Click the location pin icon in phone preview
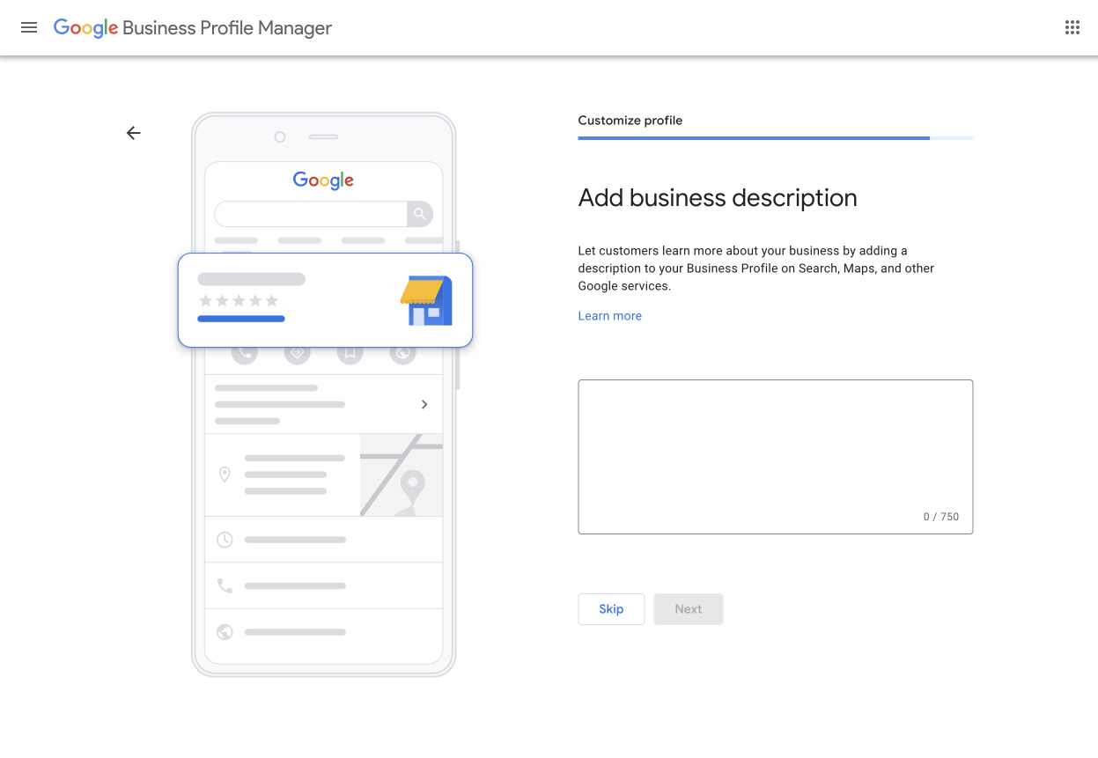The image size is (1098, 758). pos(225,475)
